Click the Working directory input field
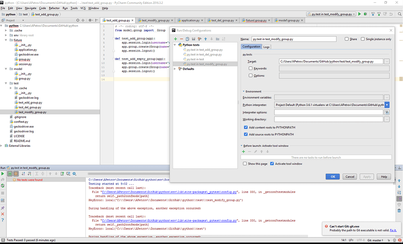This screenshot has width=403, height=244. click(x=329, y=119)
